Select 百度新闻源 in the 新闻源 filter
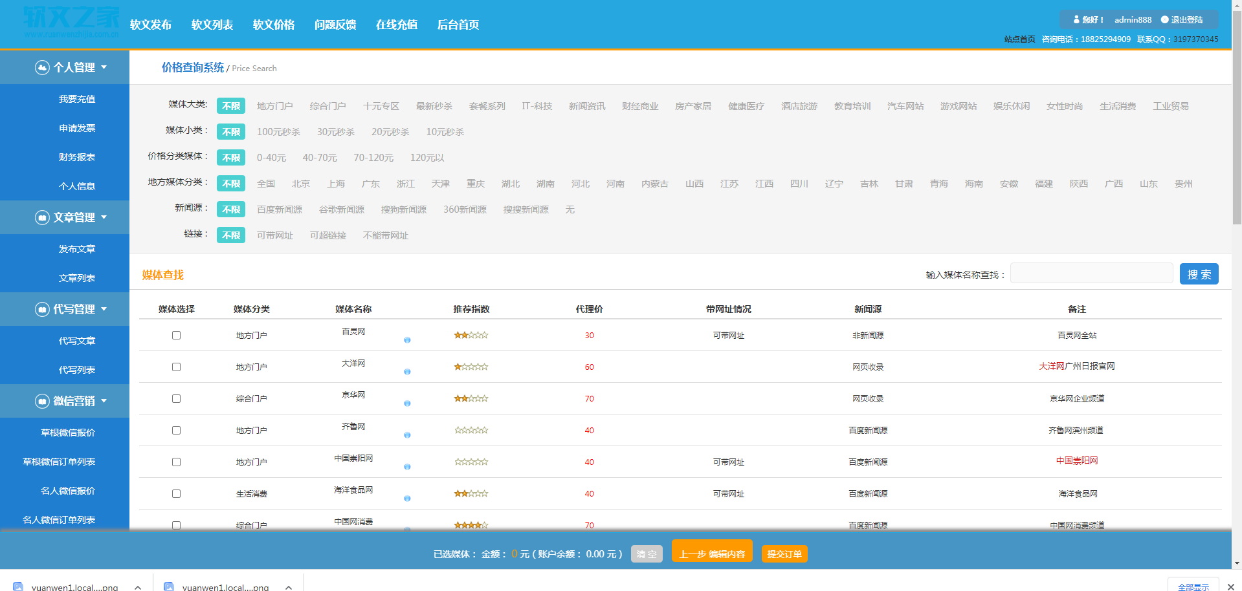Image resolution: width=1242 pixels, height=591 pixels. [280, 210]
